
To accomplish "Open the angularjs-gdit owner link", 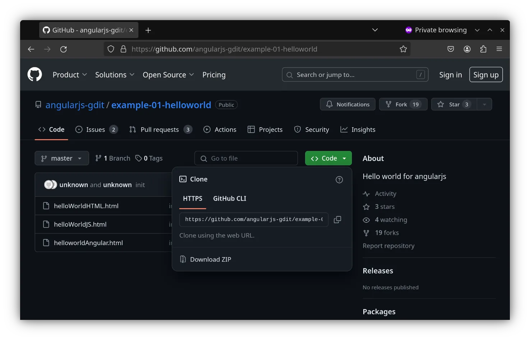I will (x=75, y=105).
